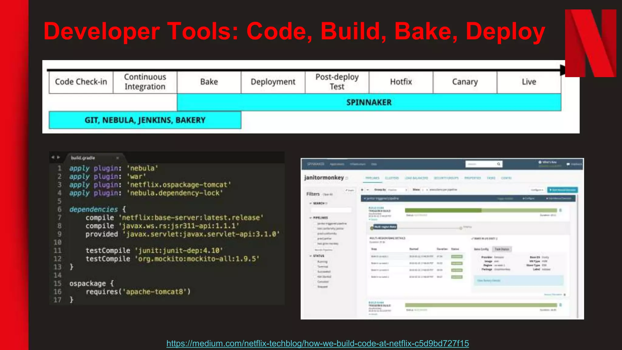Open the Group by dropdown
The height and width of the screenshot is (350, 622).
click(397, 190)
